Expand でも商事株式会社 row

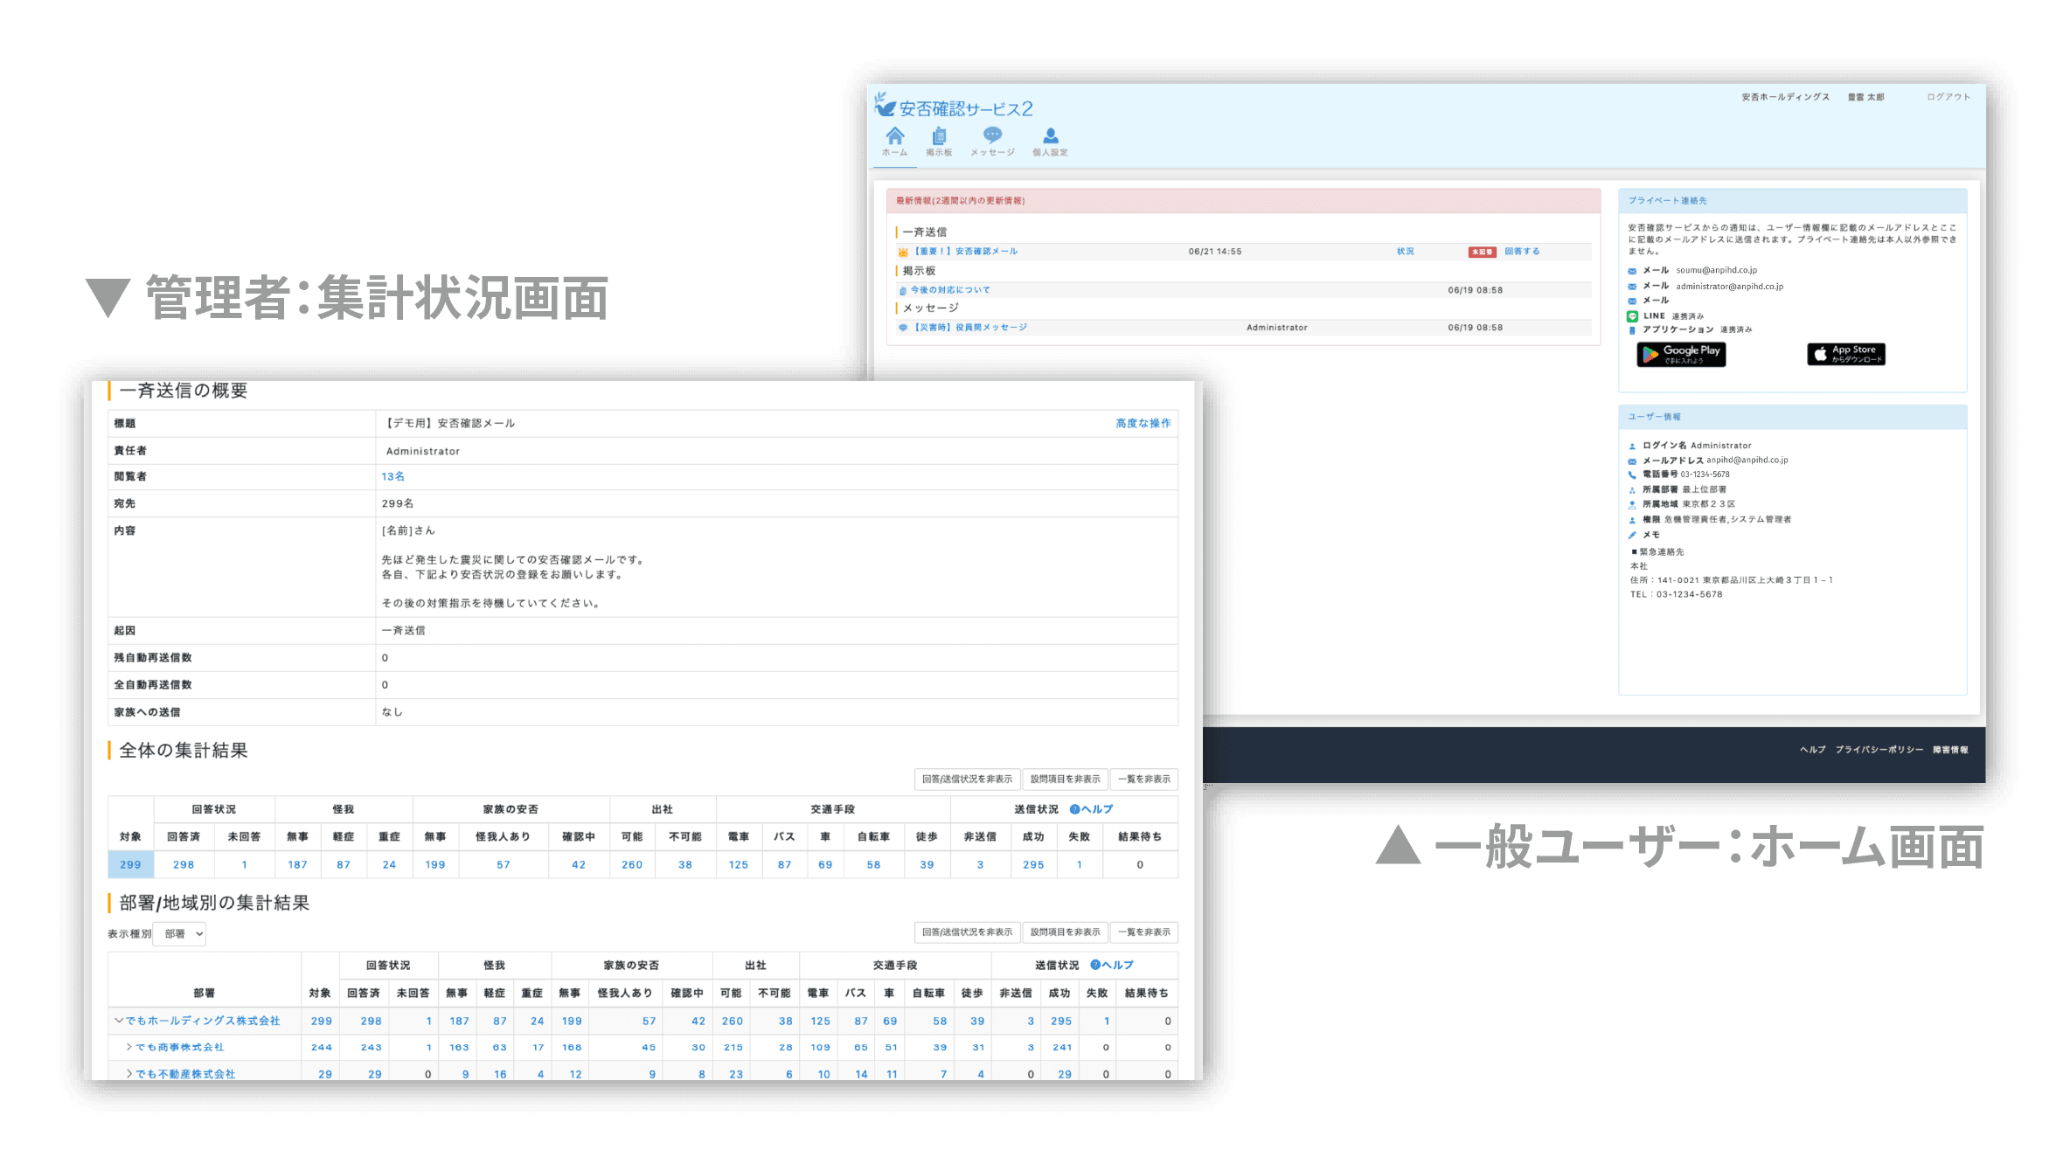129,1047
